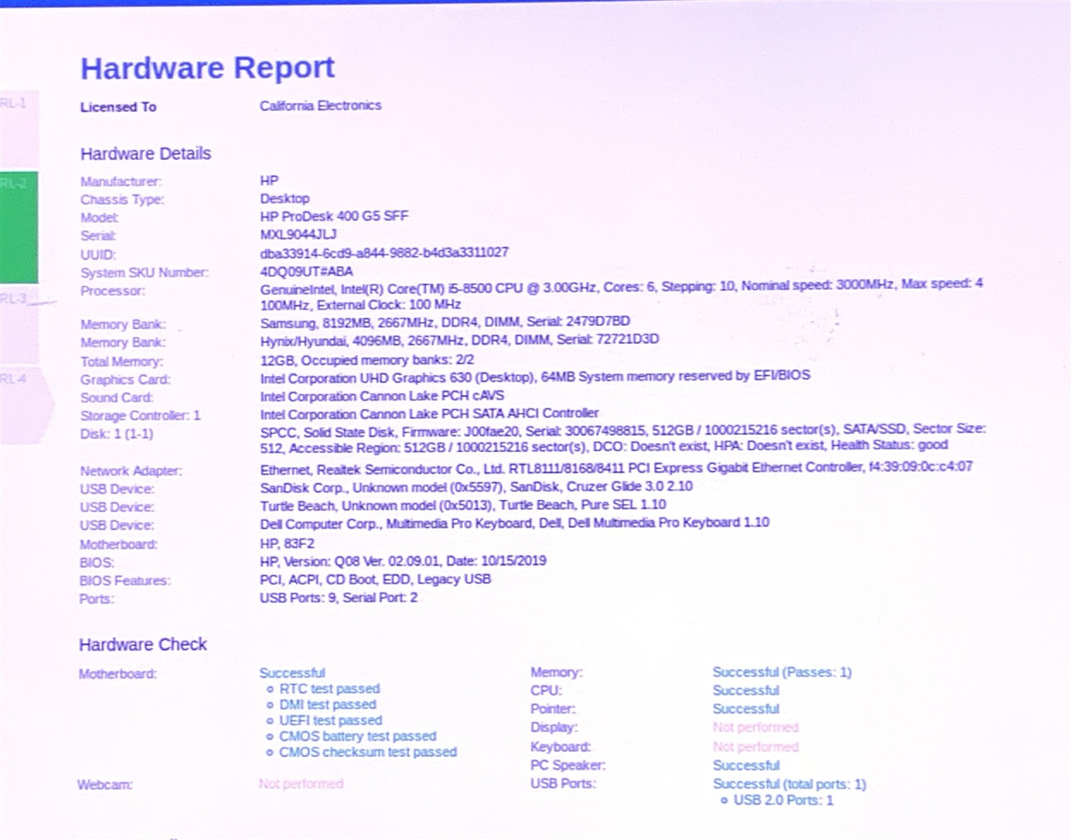Image resolution: width=1071 pixels, height=840 pixels.
Task: Click the Hardware Report title
Action: pos(208,68)
